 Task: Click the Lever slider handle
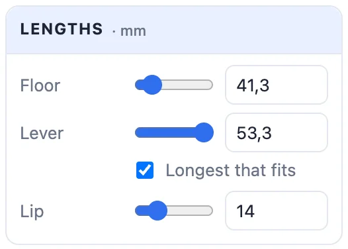tap(204, 132)
